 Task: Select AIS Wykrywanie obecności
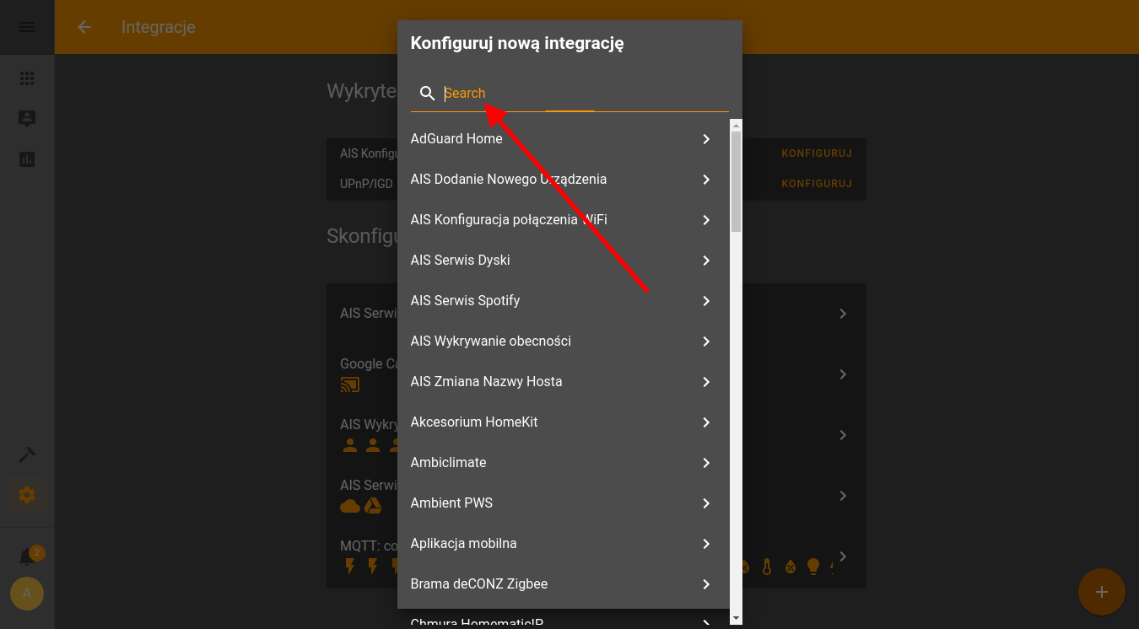click(564, 341)
